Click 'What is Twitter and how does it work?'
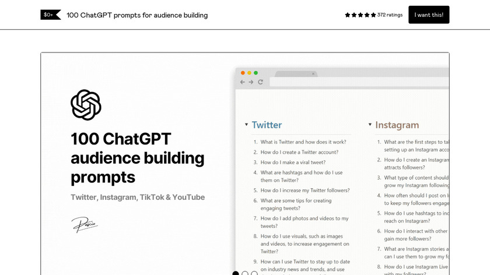 pos(303,142)
